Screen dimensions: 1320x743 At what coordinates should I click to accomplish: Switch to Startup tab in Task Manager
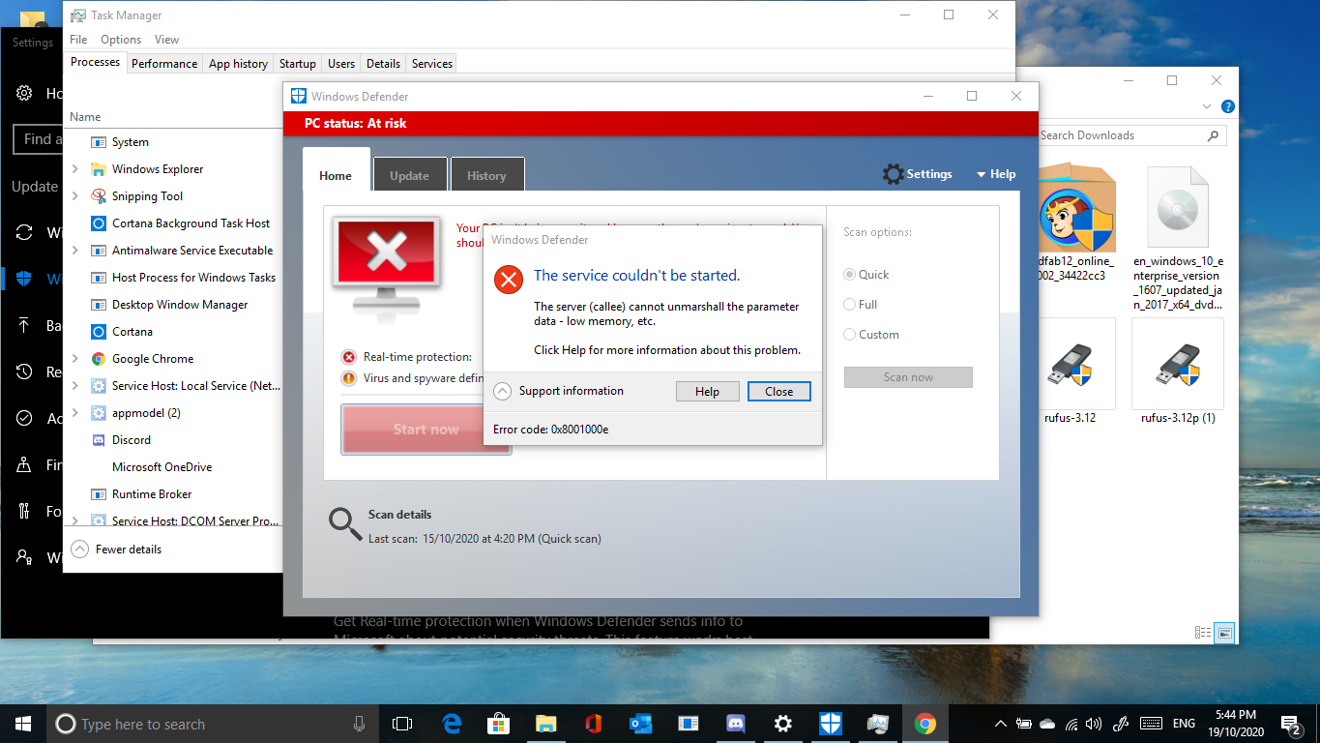click(298, 64)
